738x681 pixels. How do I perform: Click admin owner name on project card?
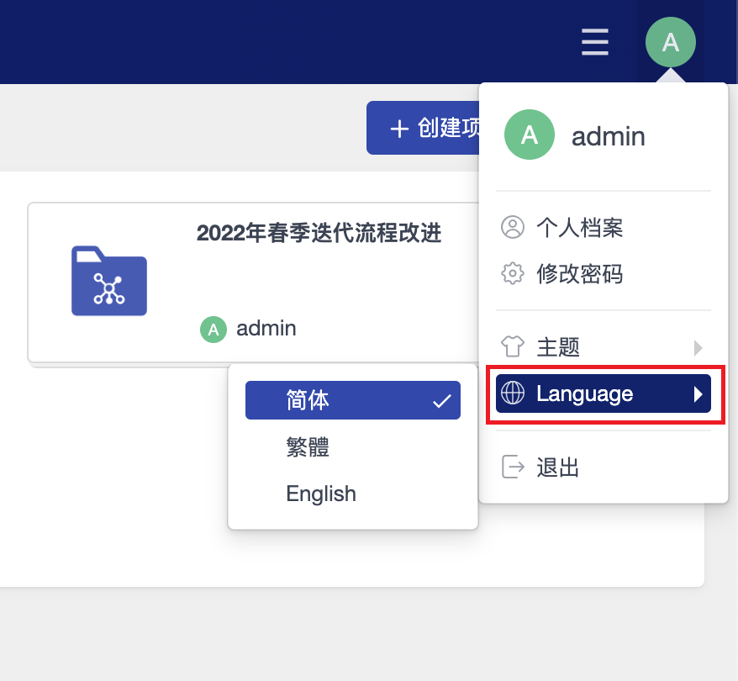tap(266, 328)
